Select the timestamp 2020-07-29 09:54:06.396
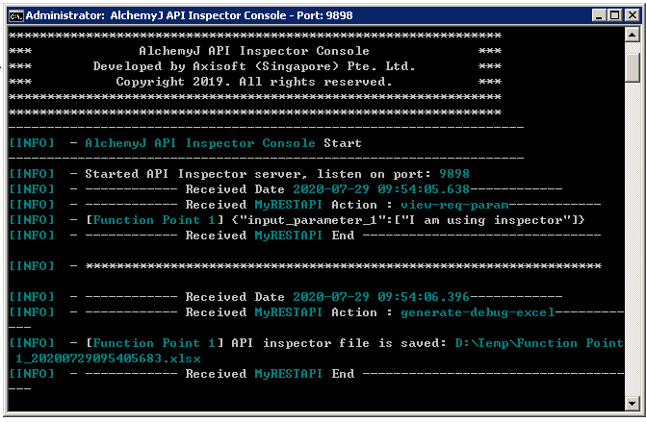The height and width of the screenshot is (422, 646). click(x=381, y=297)
